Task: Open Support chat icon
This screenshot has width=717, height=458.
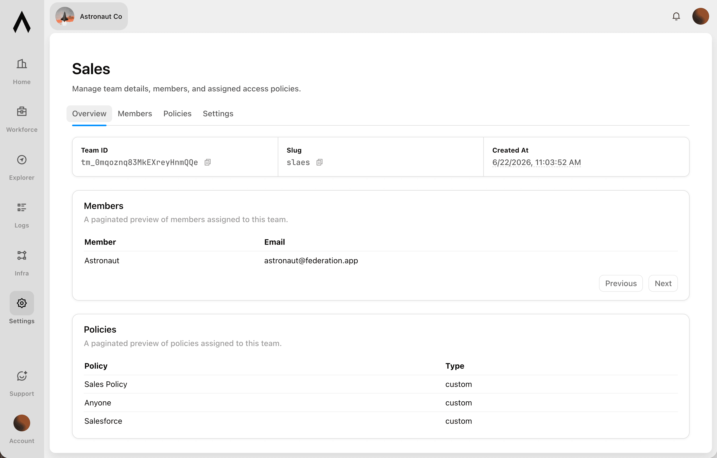Action: click(22, 376)
